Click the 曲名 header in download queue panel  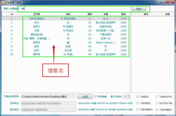pyautogui.click(x=146, y=14)
